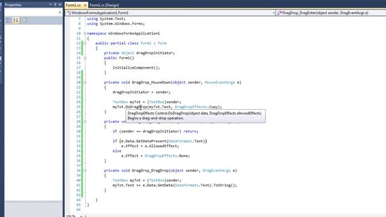The width and height of the screenshot is (386, 217).
Task: Click "dragDropInitiator = sender;" statement
Action: click(141, 92)
